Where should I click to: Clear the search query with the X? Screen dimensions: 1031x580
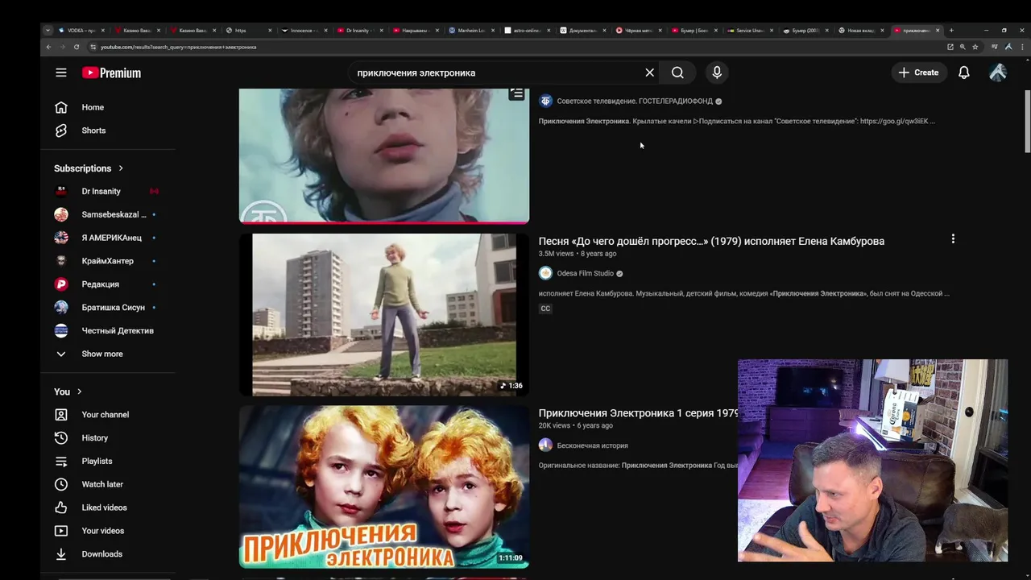[x=649, y=72]
